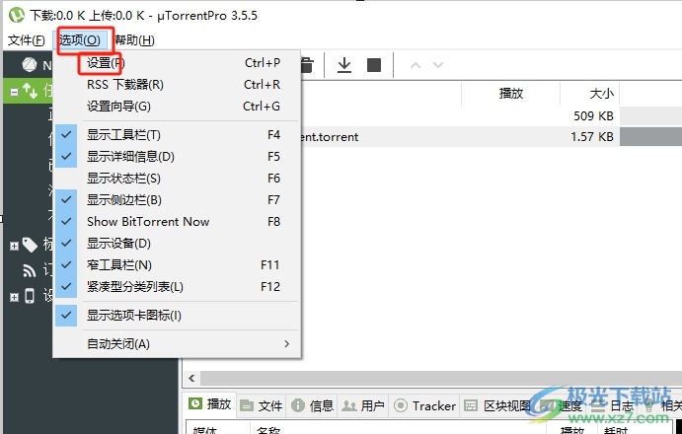Enable 显示状态栏(S) option
Screen dimensions: 682x434
(177, 179)
